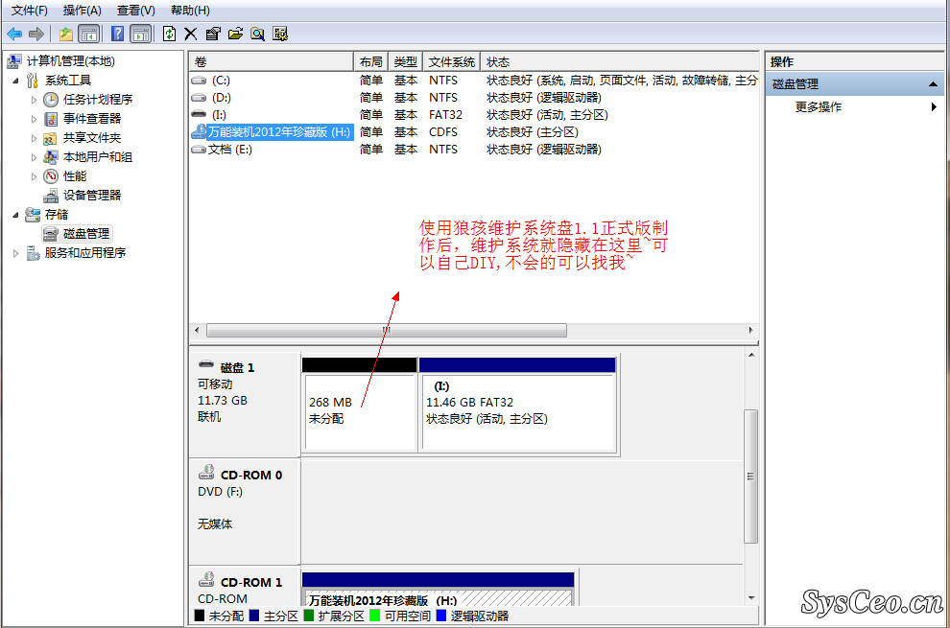Viewport: 950px width, 628px height.
Task: Click the 任务计划程序 clock icon
Action: (51, 100)
